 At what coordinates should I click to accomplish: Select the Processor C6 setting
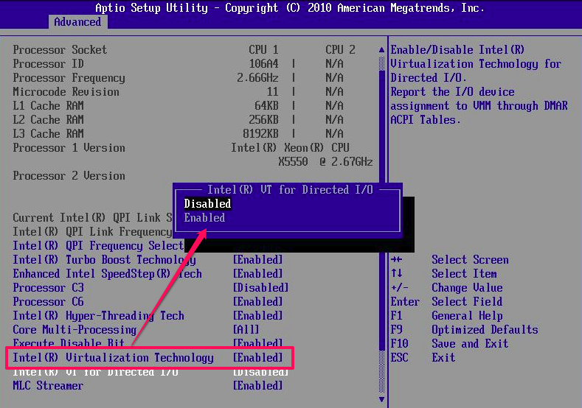(48, 302)
